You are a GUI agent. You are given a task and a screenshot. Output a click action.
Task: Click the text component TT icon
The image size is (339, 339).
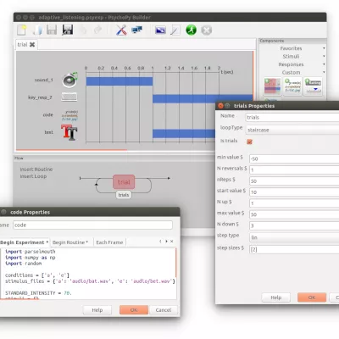tap(69, 132)
